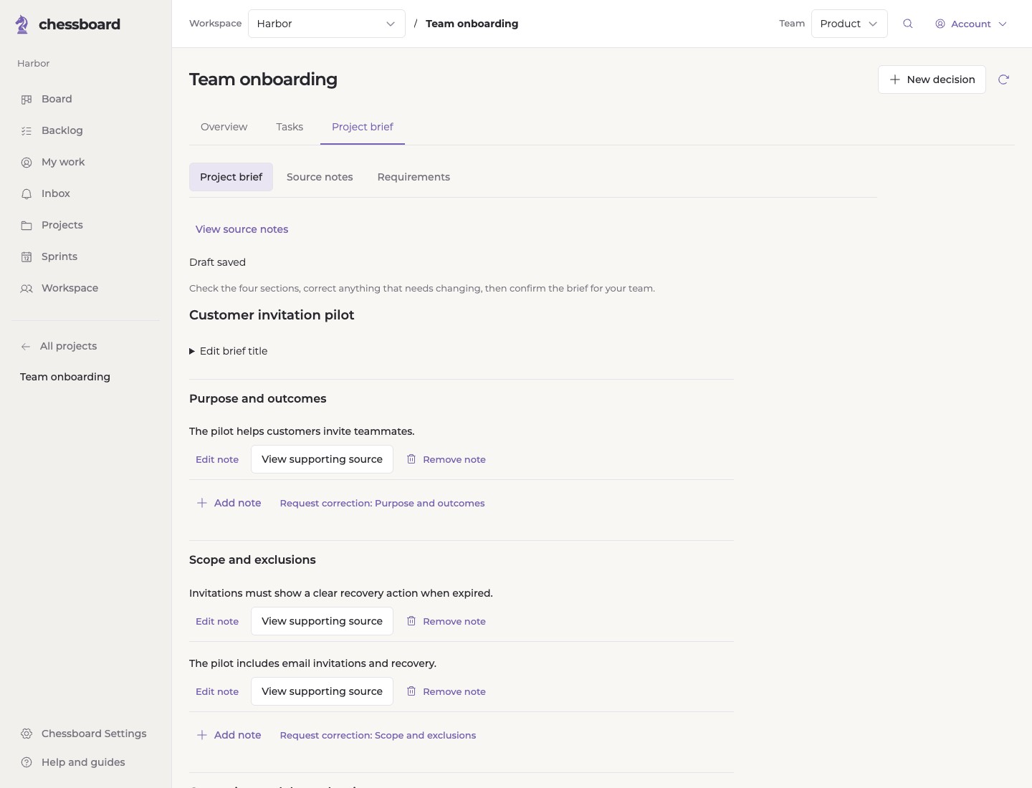Click the Customer invitation pilot heading
The image size is (1032, 788).
(x=272, y=315)
